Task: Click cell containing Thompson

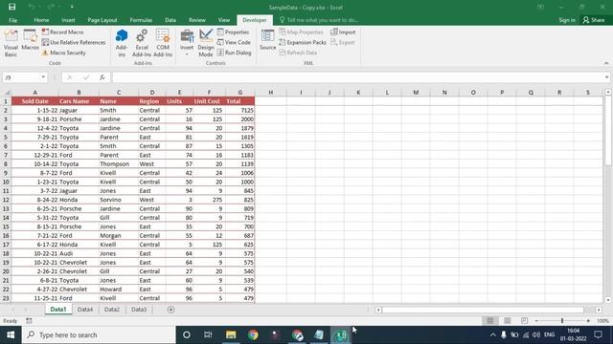Action: click(x=119, y=163)
